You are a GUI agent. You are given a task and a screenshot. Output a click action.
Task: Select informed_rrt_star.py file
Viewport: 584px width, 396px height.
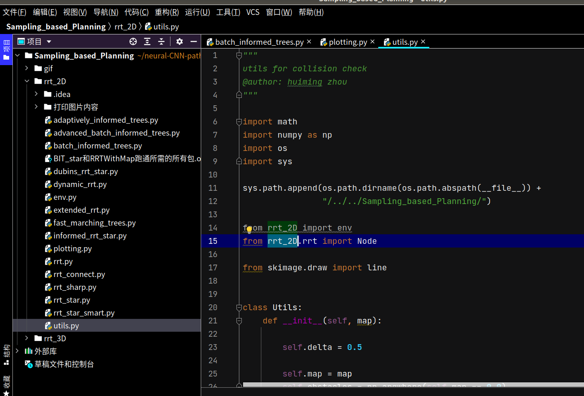coord(86,236)
